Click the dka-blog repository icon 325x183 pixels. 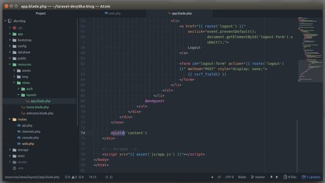tap(10, 21)
